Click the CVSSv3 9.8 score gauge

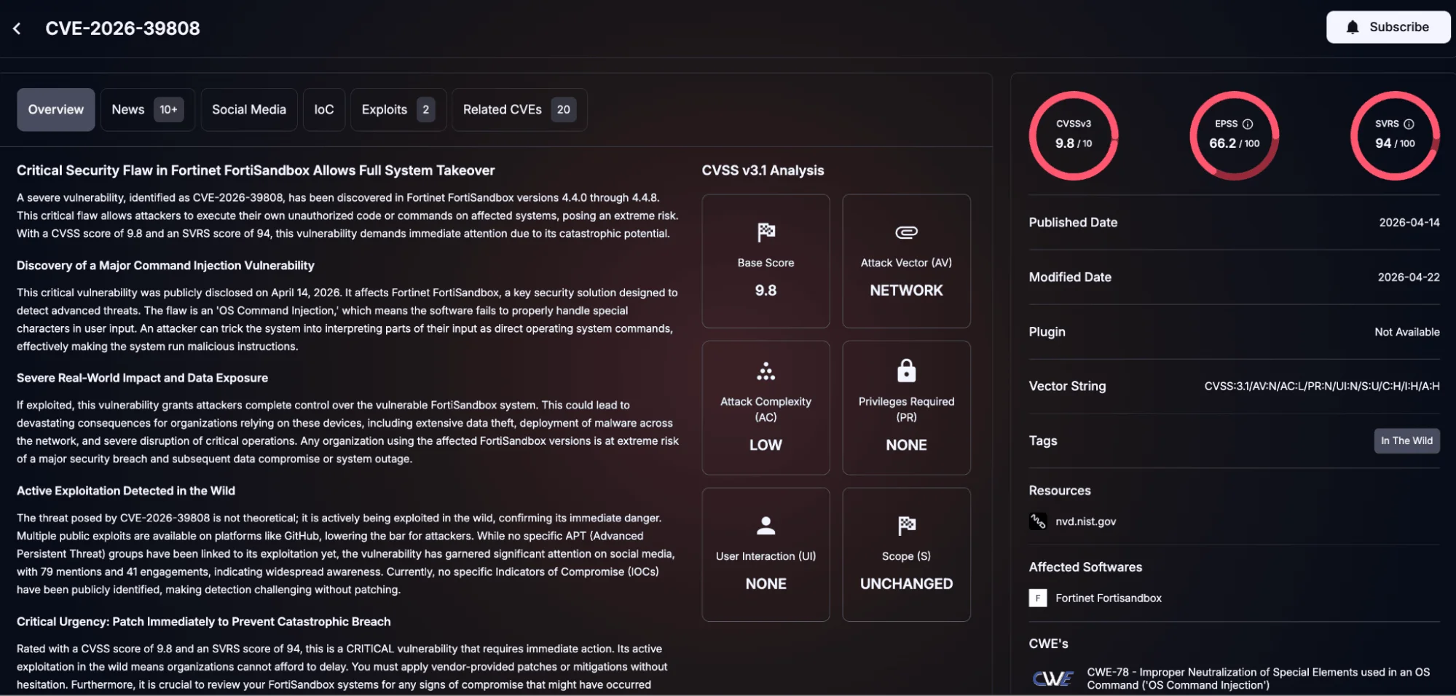[x=1074, y=135]
